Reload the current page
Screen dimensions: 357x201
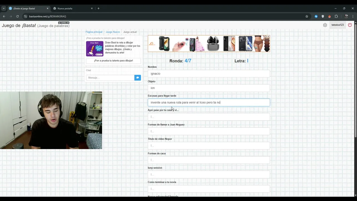tap(17, 16)
